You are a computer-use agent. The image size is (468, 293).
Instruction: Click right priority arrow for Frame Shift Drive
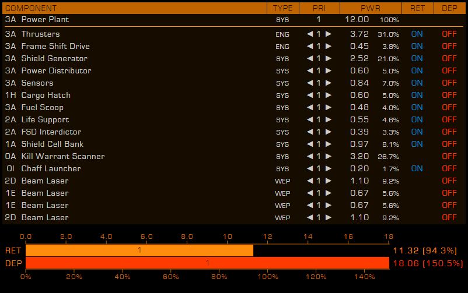pyautogui.click(x=329, y=46)
